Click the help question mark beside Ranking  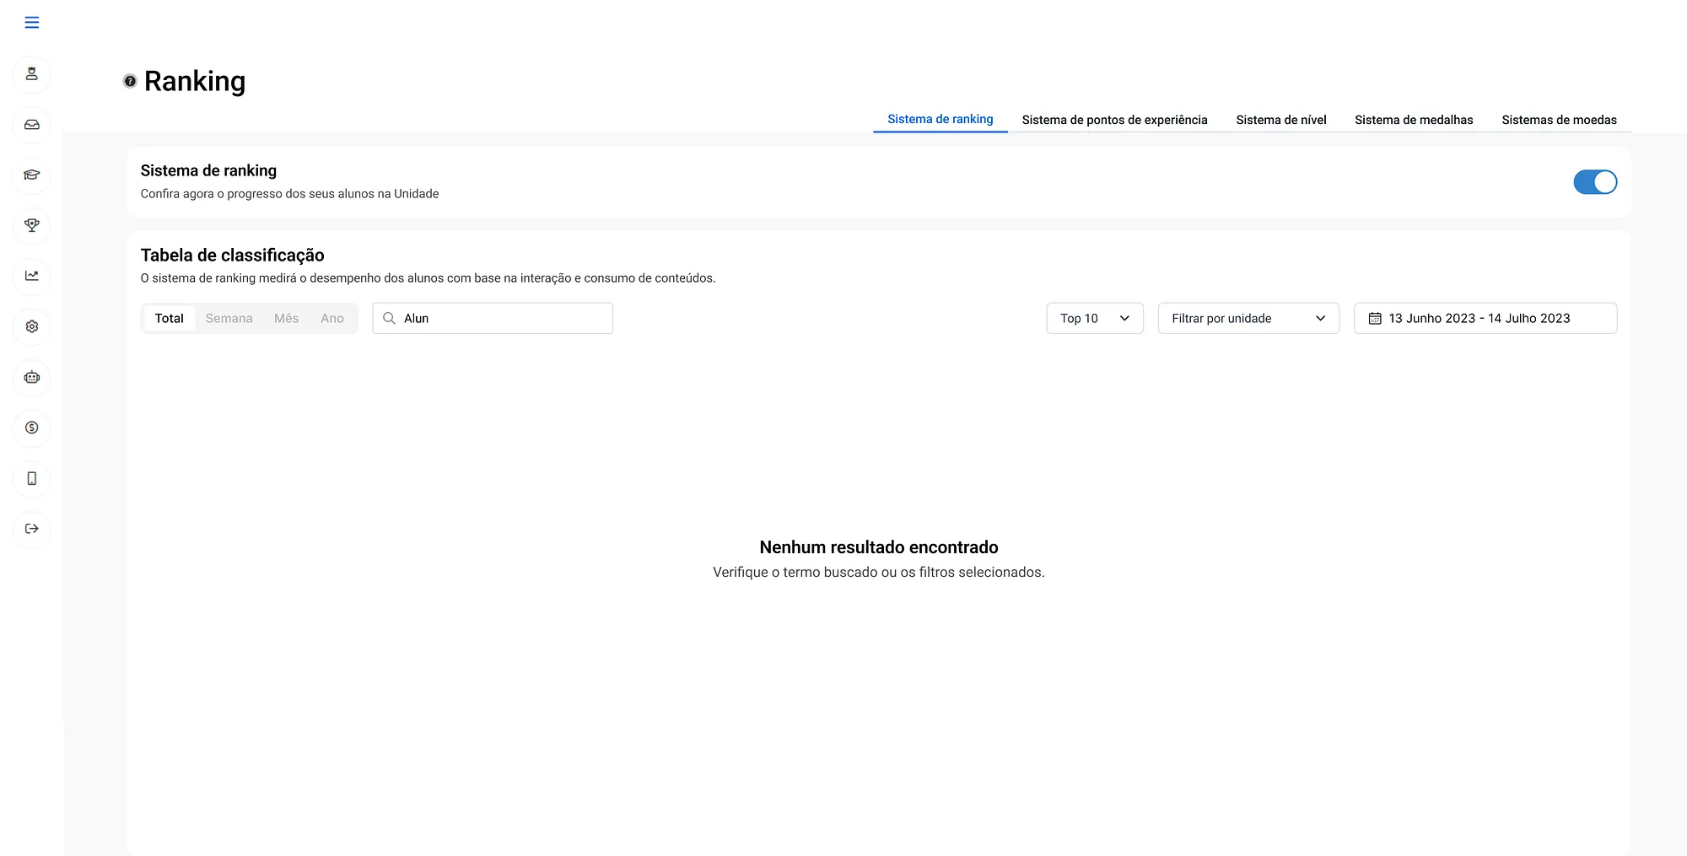[130, 81]
